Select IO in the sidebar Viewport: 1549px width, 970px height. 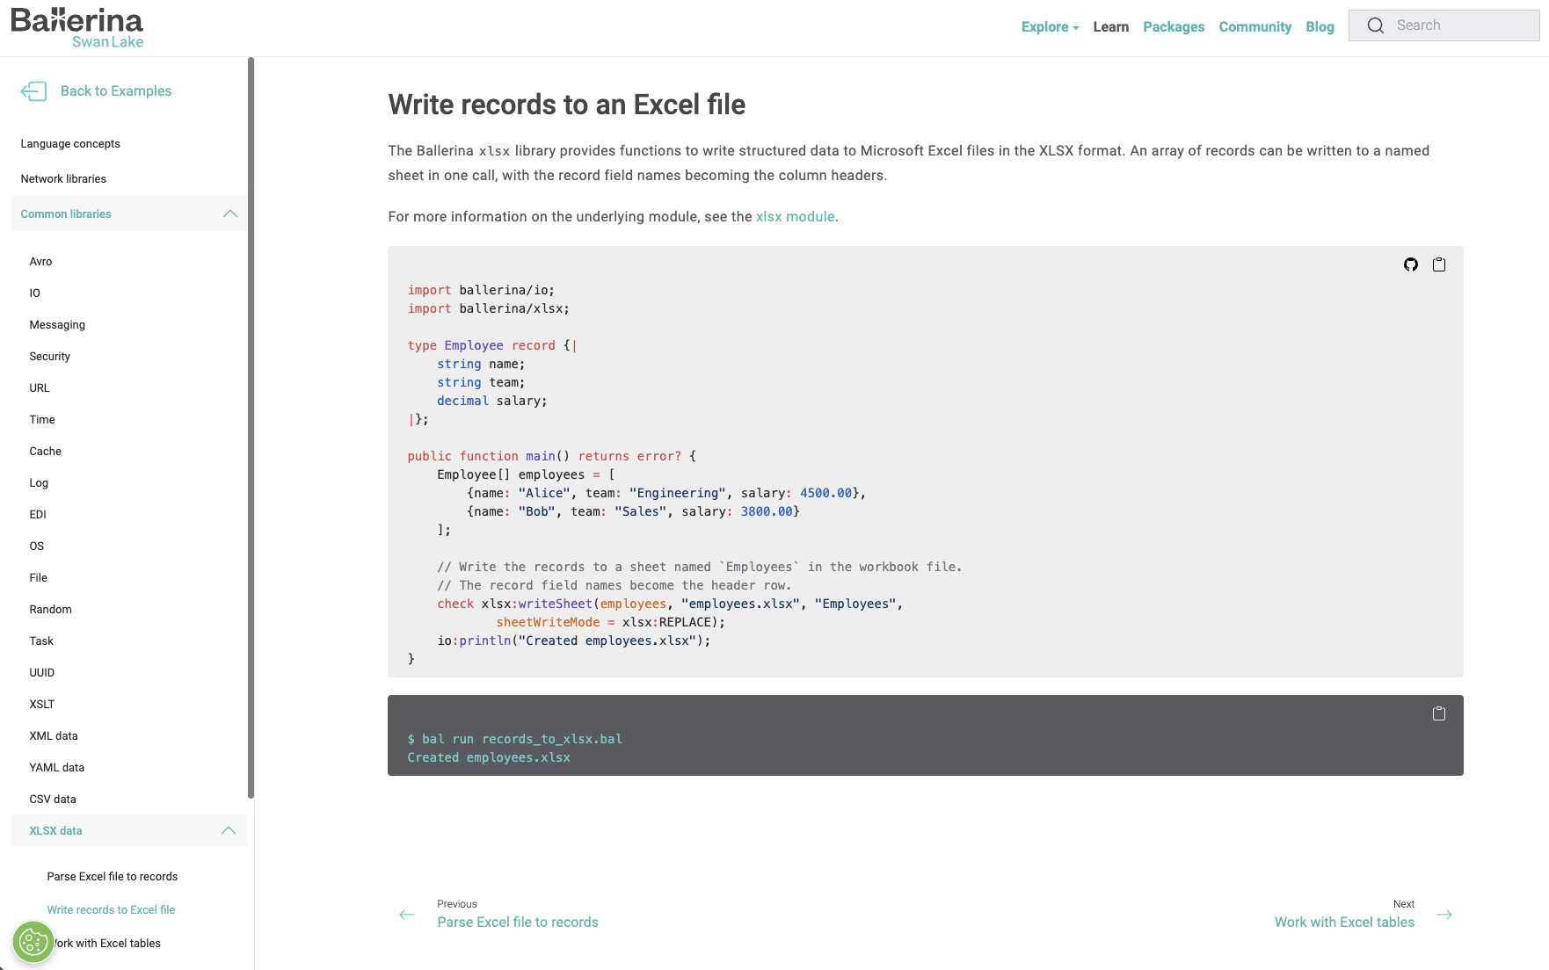click(x=34, y=293)
